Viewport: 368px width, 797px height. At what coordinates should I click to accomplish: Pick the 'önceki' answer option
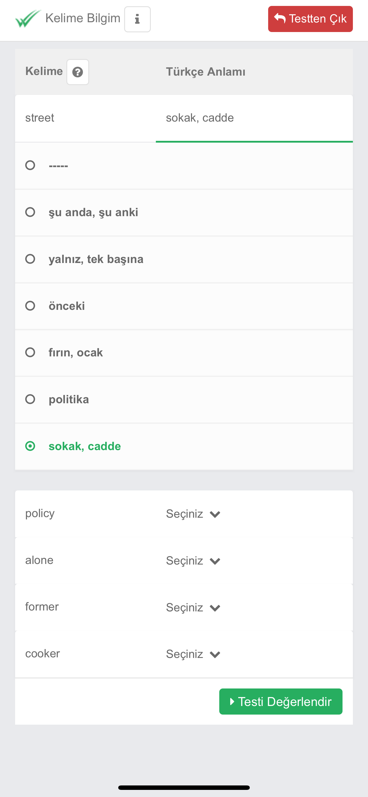30,306
